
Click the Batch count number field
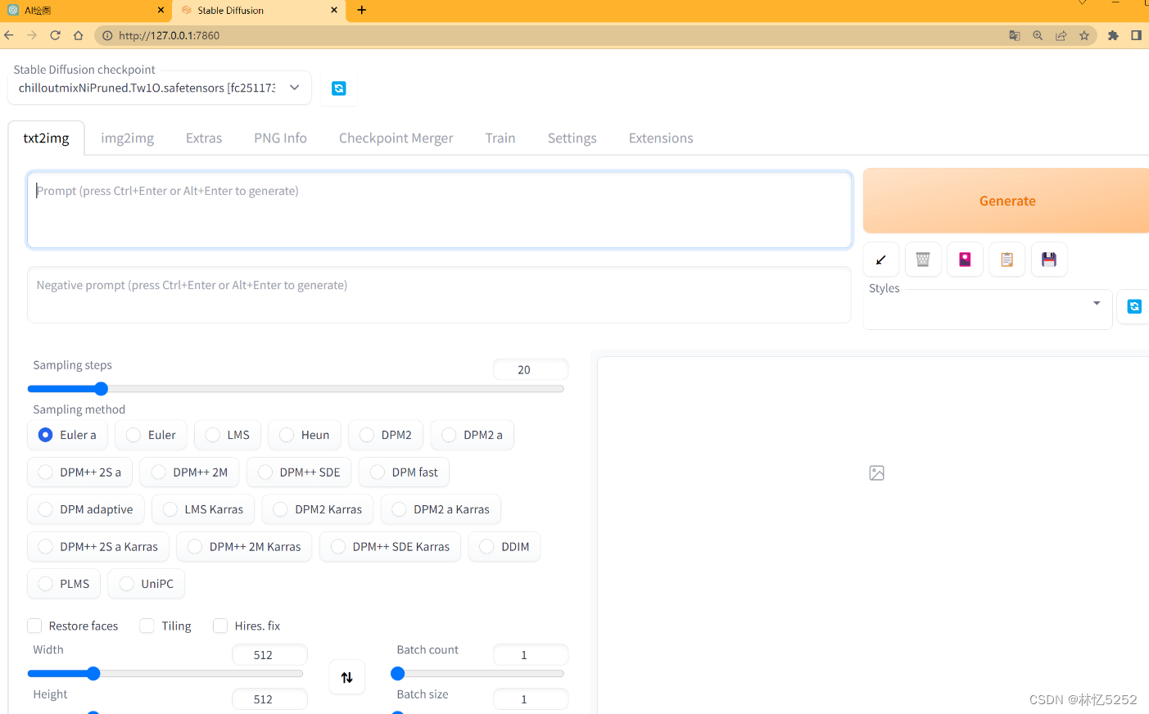coord(531,655)
